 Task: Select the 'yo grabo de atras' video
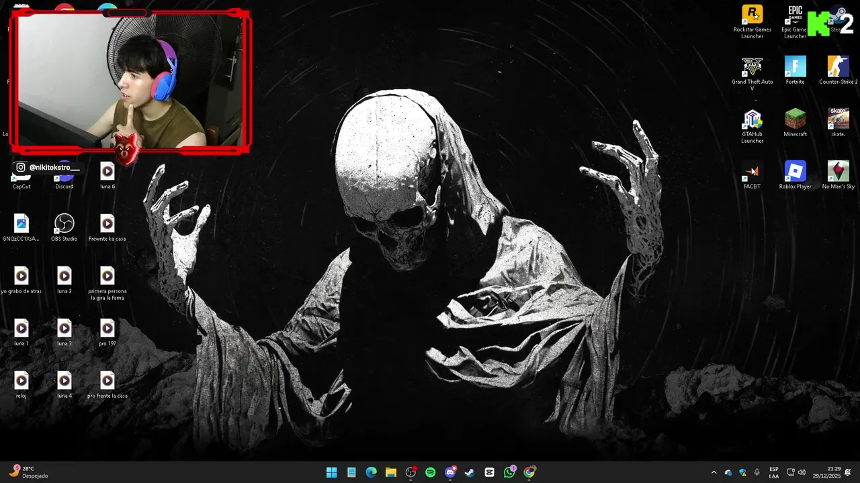click(21, 280)
